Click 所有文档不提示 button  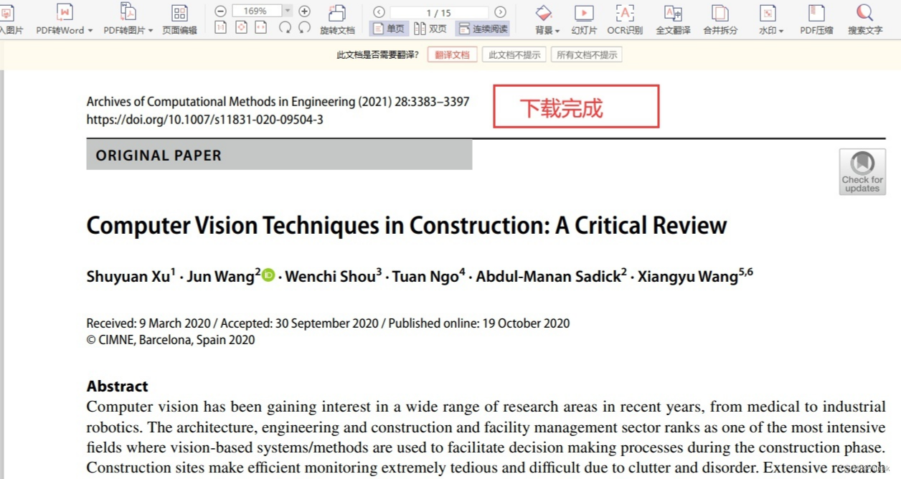(586, 54)
